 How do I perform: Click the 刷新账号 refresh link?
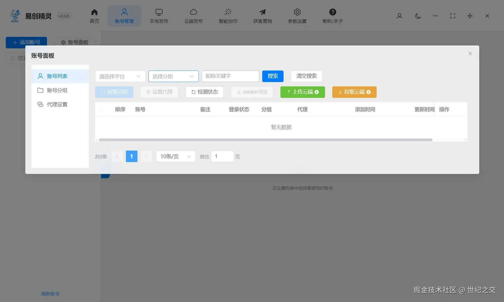click(x=50, y=294)
